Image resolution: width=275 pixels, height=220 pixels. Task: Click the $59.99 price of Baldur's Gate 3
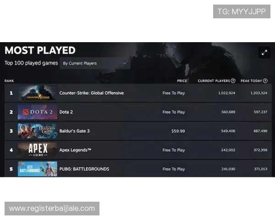pos(178,131)
